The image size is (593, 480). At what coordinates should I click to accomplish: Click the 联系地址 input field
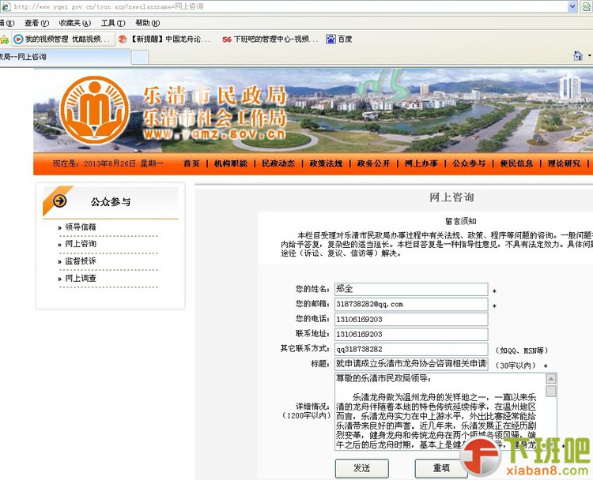pyautogui.click(x=411, y=334)
